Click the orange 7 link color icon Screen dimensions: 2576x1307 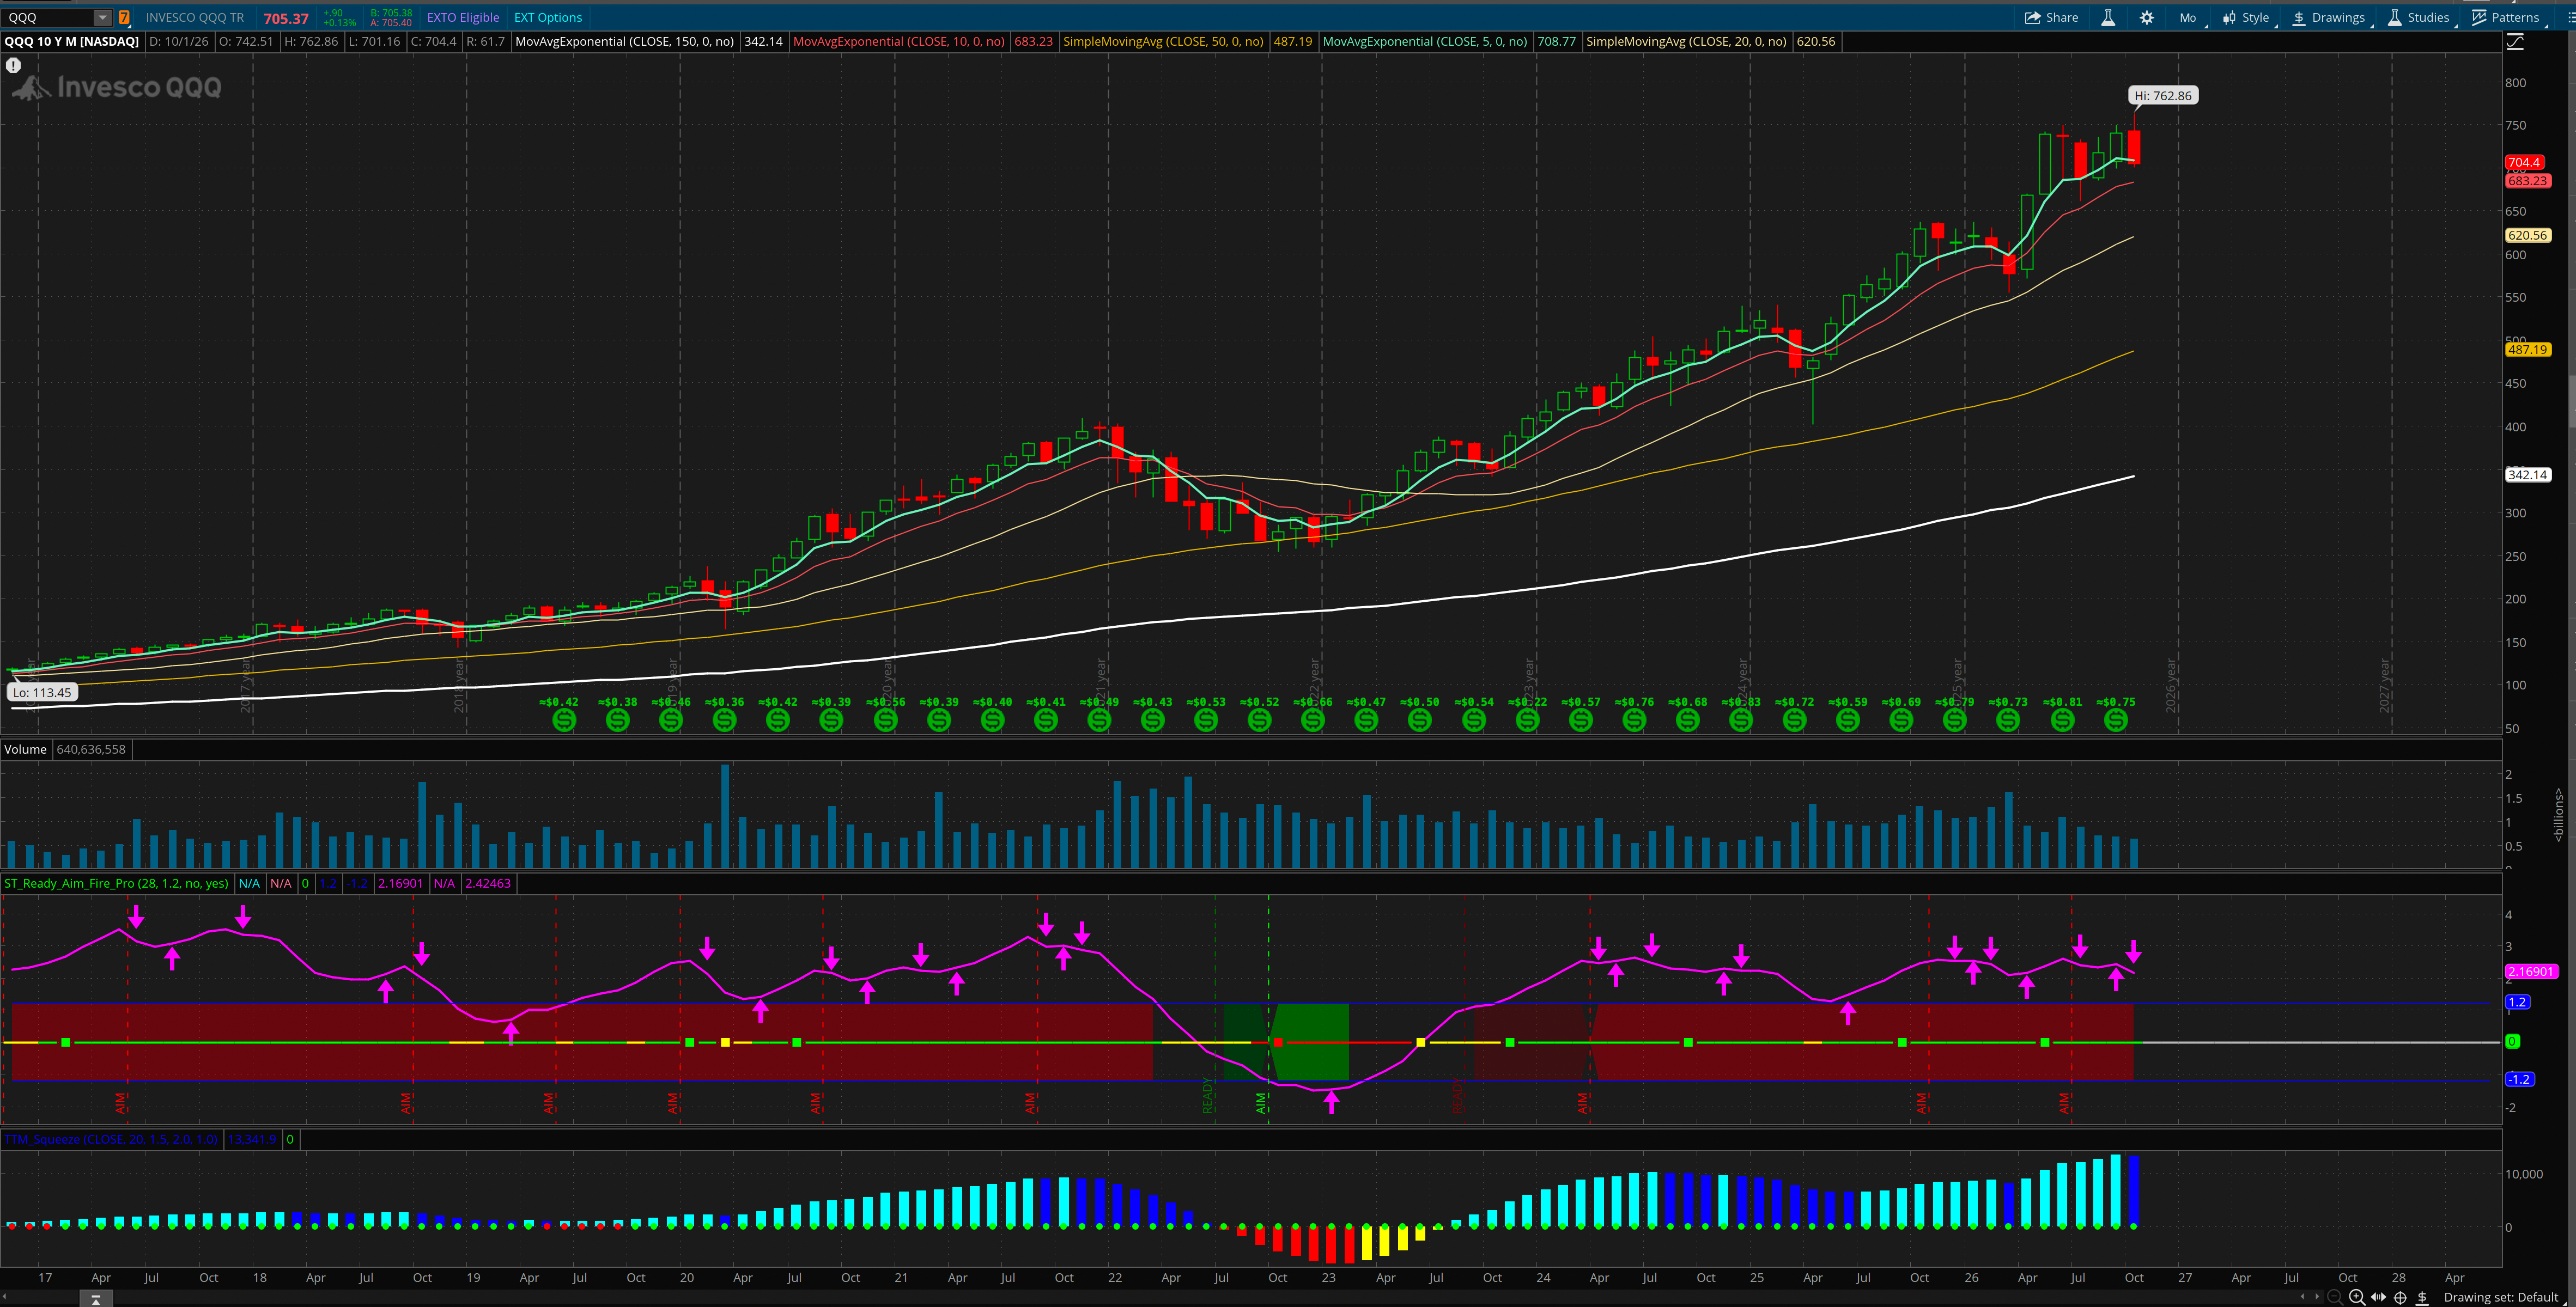124,17
